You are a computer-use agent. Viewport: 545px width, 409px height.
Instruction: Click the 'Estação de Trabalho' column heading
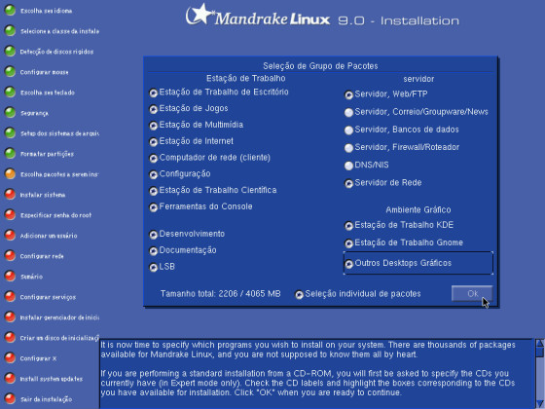click(x=245, y=79)
